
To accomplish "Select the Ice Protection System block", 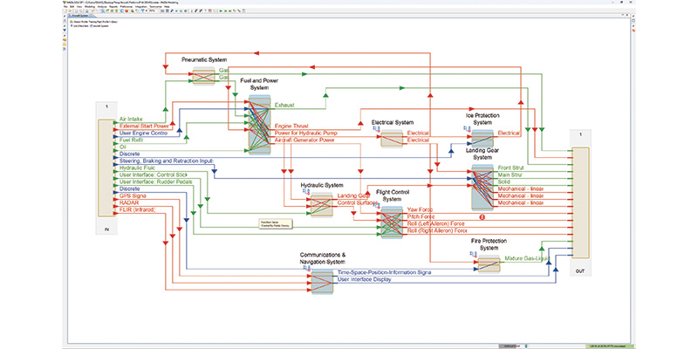I will [x=482, y=139].
